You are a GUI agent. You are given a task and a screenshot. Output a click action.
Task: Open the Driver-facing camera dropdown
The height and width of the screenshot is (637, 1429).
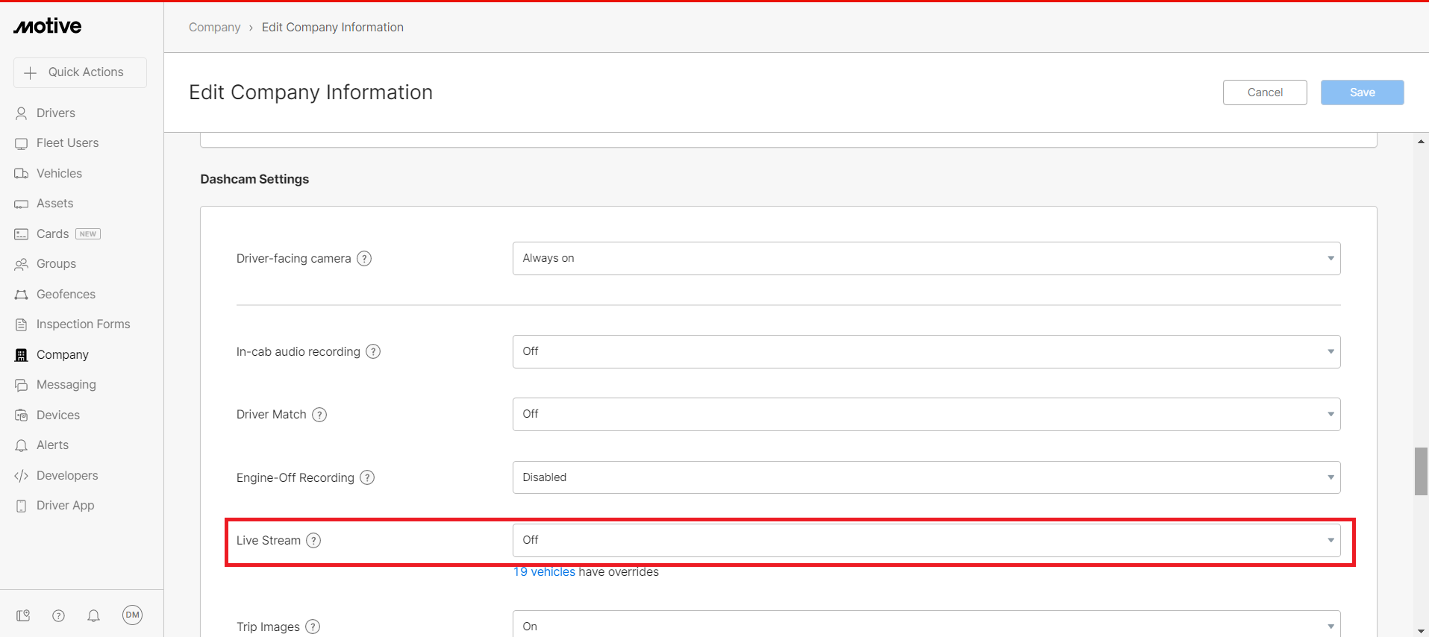tap(926, 258)
